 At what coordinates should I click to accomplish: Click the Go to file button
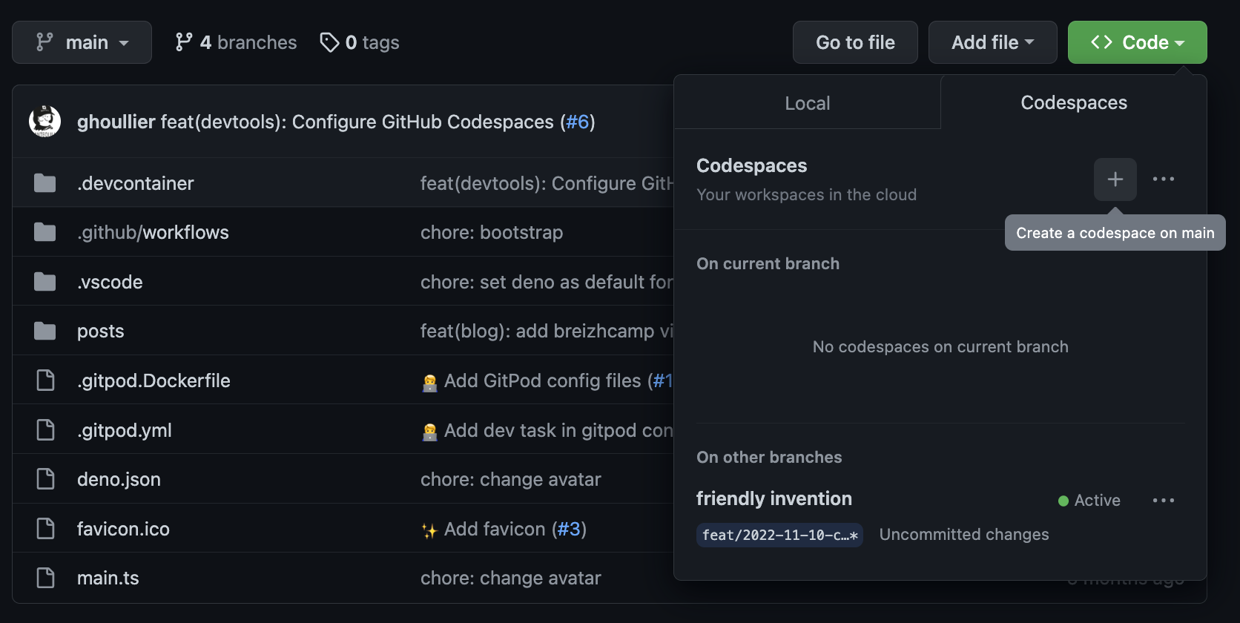(855, 42)
